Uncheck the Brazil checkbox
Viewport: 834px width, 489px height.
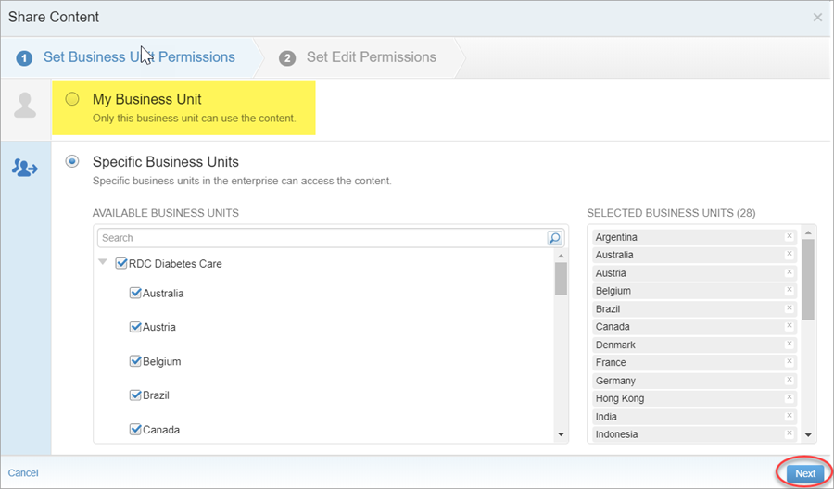coord(135,395)
